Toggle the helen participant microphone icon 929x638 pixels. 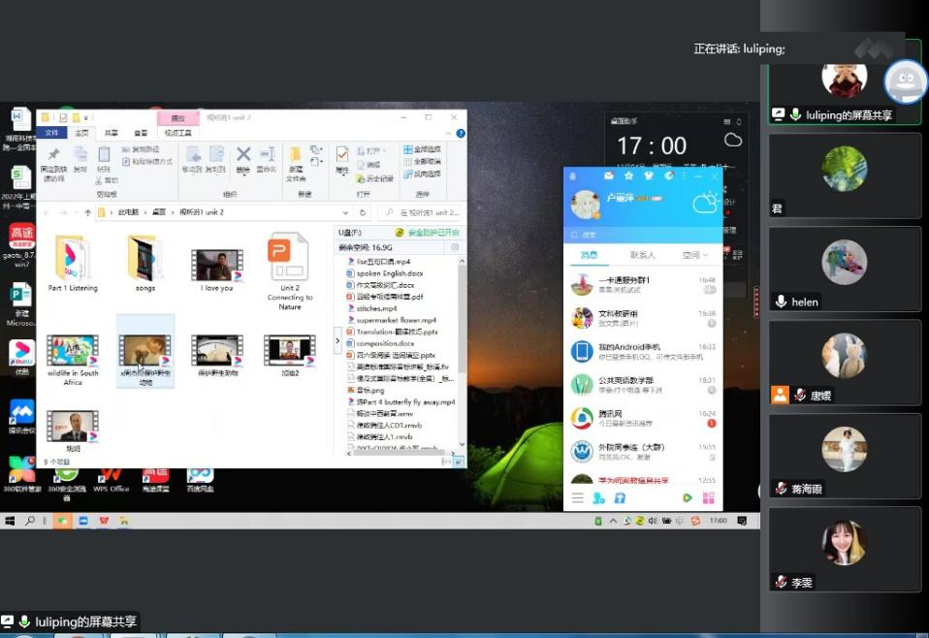[x=782, y=302]
